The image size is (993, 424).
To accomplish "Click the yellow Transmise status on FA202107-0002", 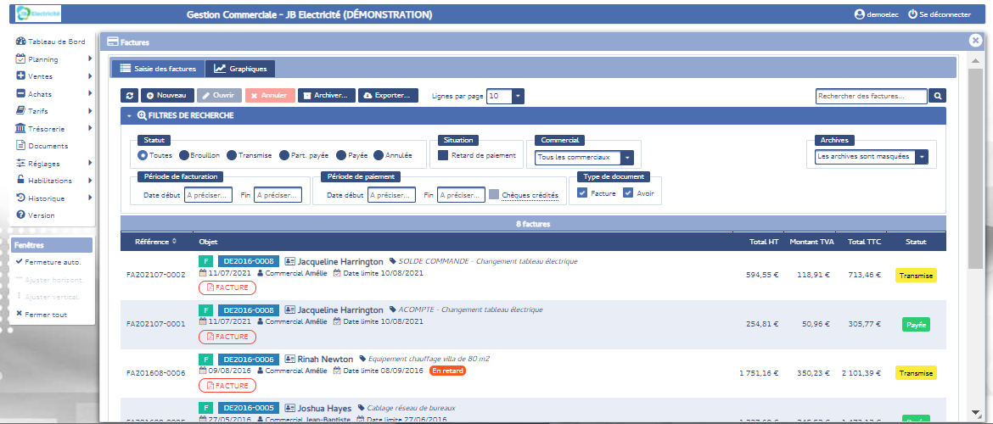I will tap(916, 276).
